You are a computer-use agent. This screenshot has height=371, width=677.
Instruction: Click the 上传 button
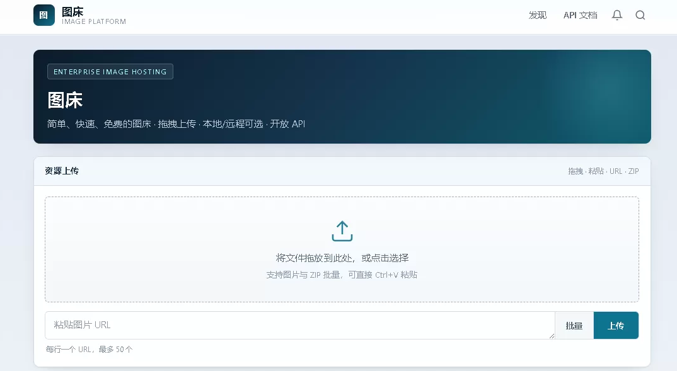[x=616, y=326]
